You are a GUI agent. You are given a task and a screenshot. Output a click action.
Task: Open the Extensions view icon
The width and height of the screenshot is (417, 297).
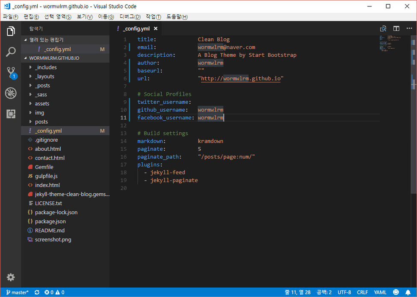(x=11, y=114)
